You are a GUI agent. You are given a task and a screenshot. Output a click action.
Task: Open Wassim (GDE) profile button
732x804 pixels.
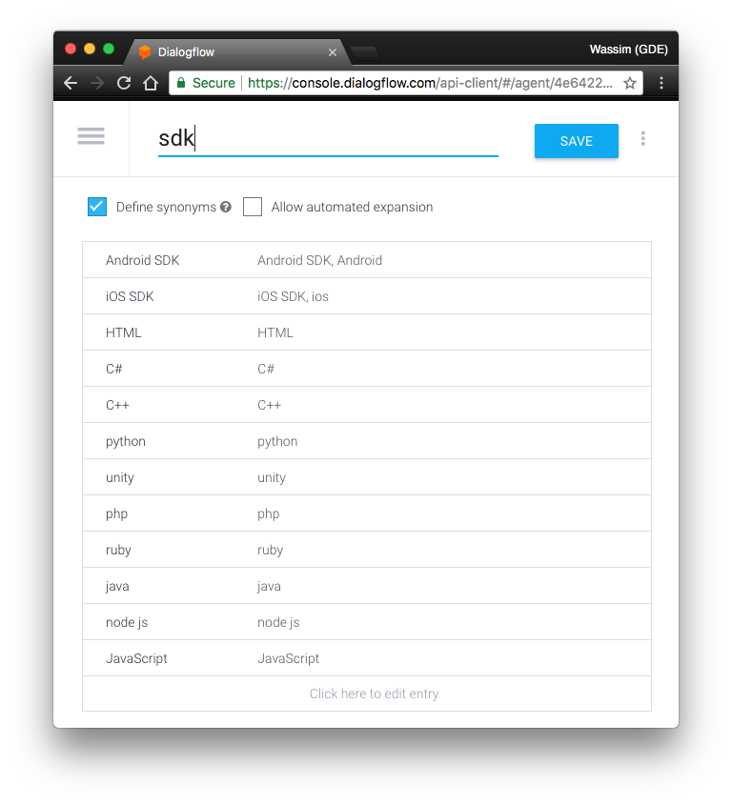click(628, 50)
